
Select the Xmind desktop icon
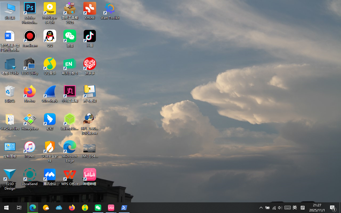pyautogui.click(x=90, y=9)
